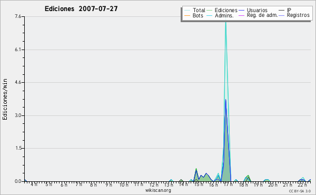Click the y-axis value 6.1
316x195 pixels.
(18, 50)
